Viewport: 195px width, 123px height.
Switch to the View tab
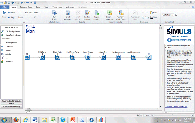coord(47,7)
